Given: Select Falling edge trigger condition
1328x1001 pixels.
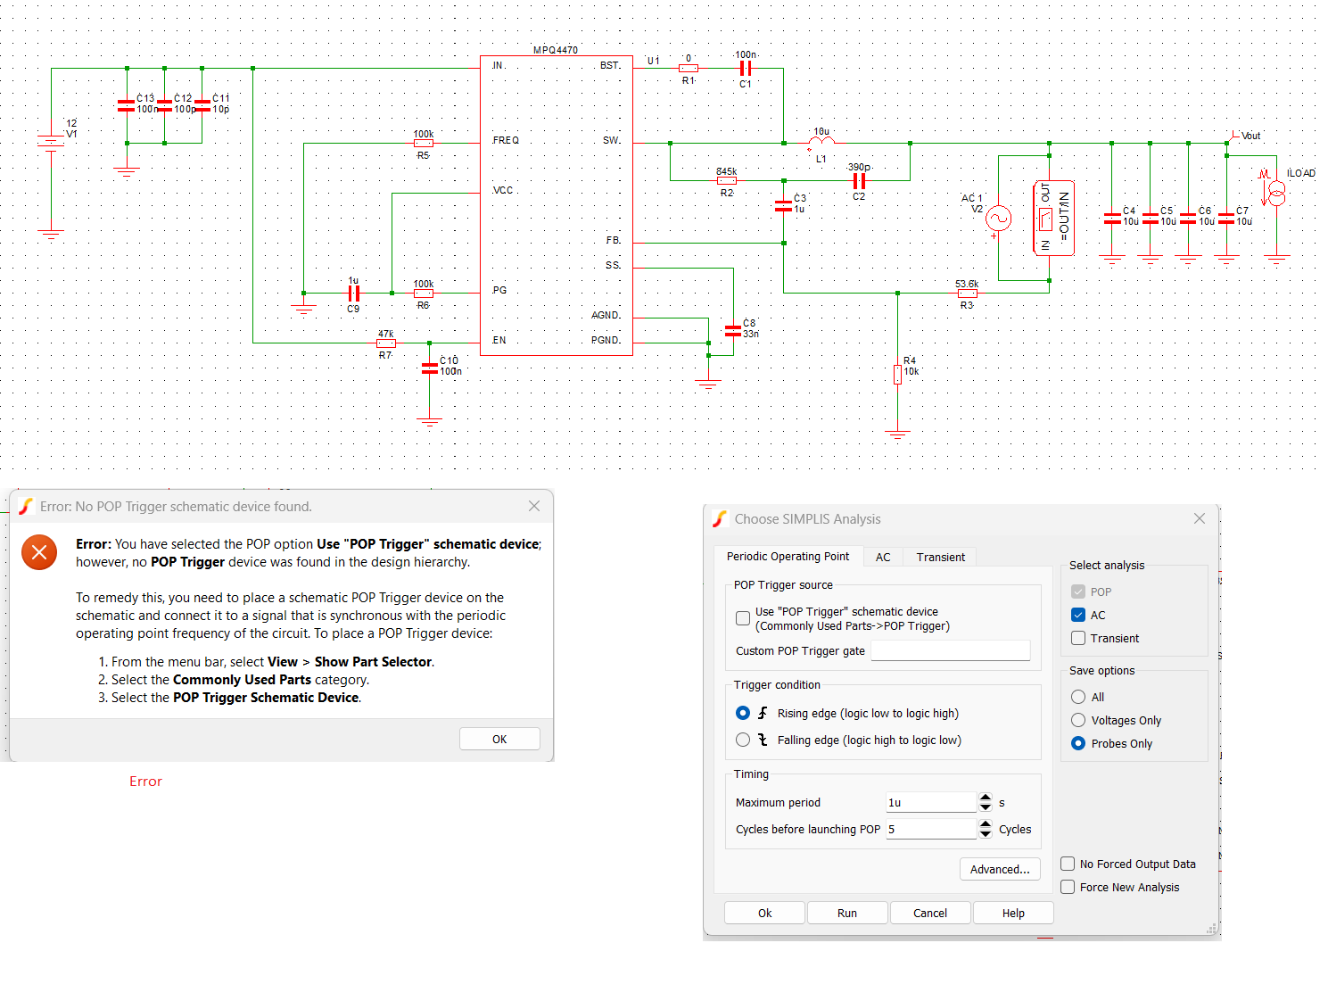Looking at the screenshot, I should tap(743, 740).
